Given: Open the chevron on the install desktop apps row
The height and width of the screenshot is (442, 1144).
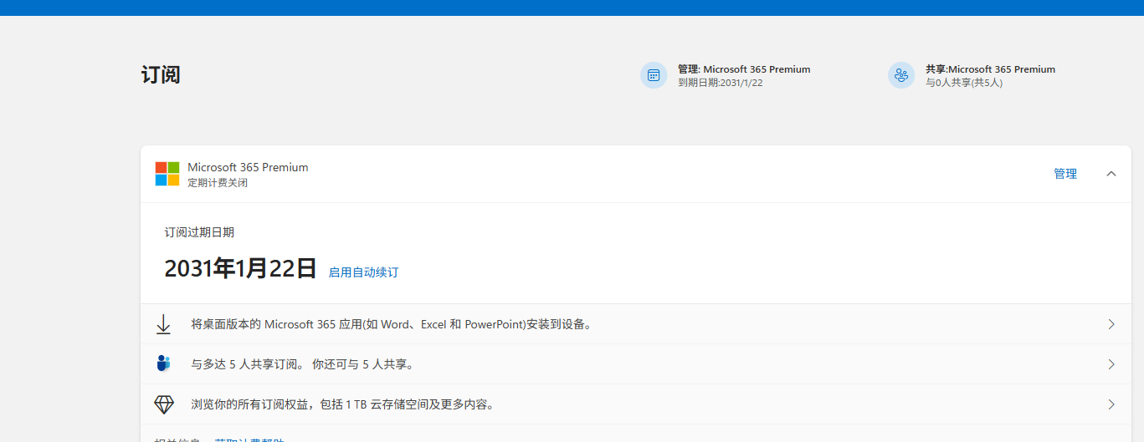Looking at the screenshot, I should pos(1111,324).
